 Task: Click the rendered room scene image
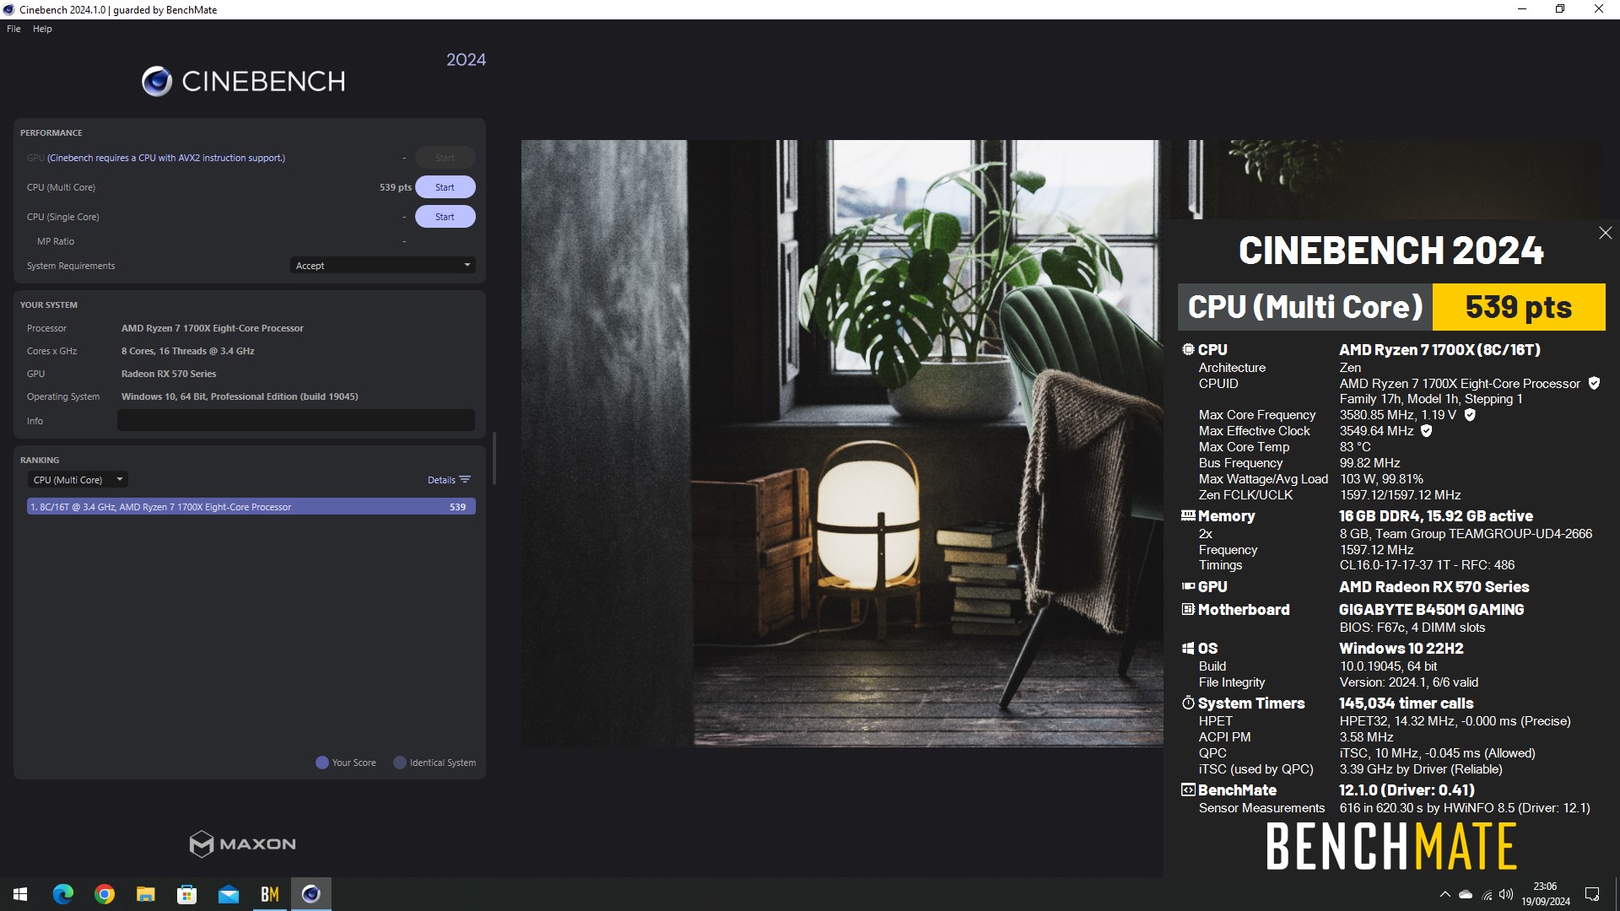[x=841, y=443]
